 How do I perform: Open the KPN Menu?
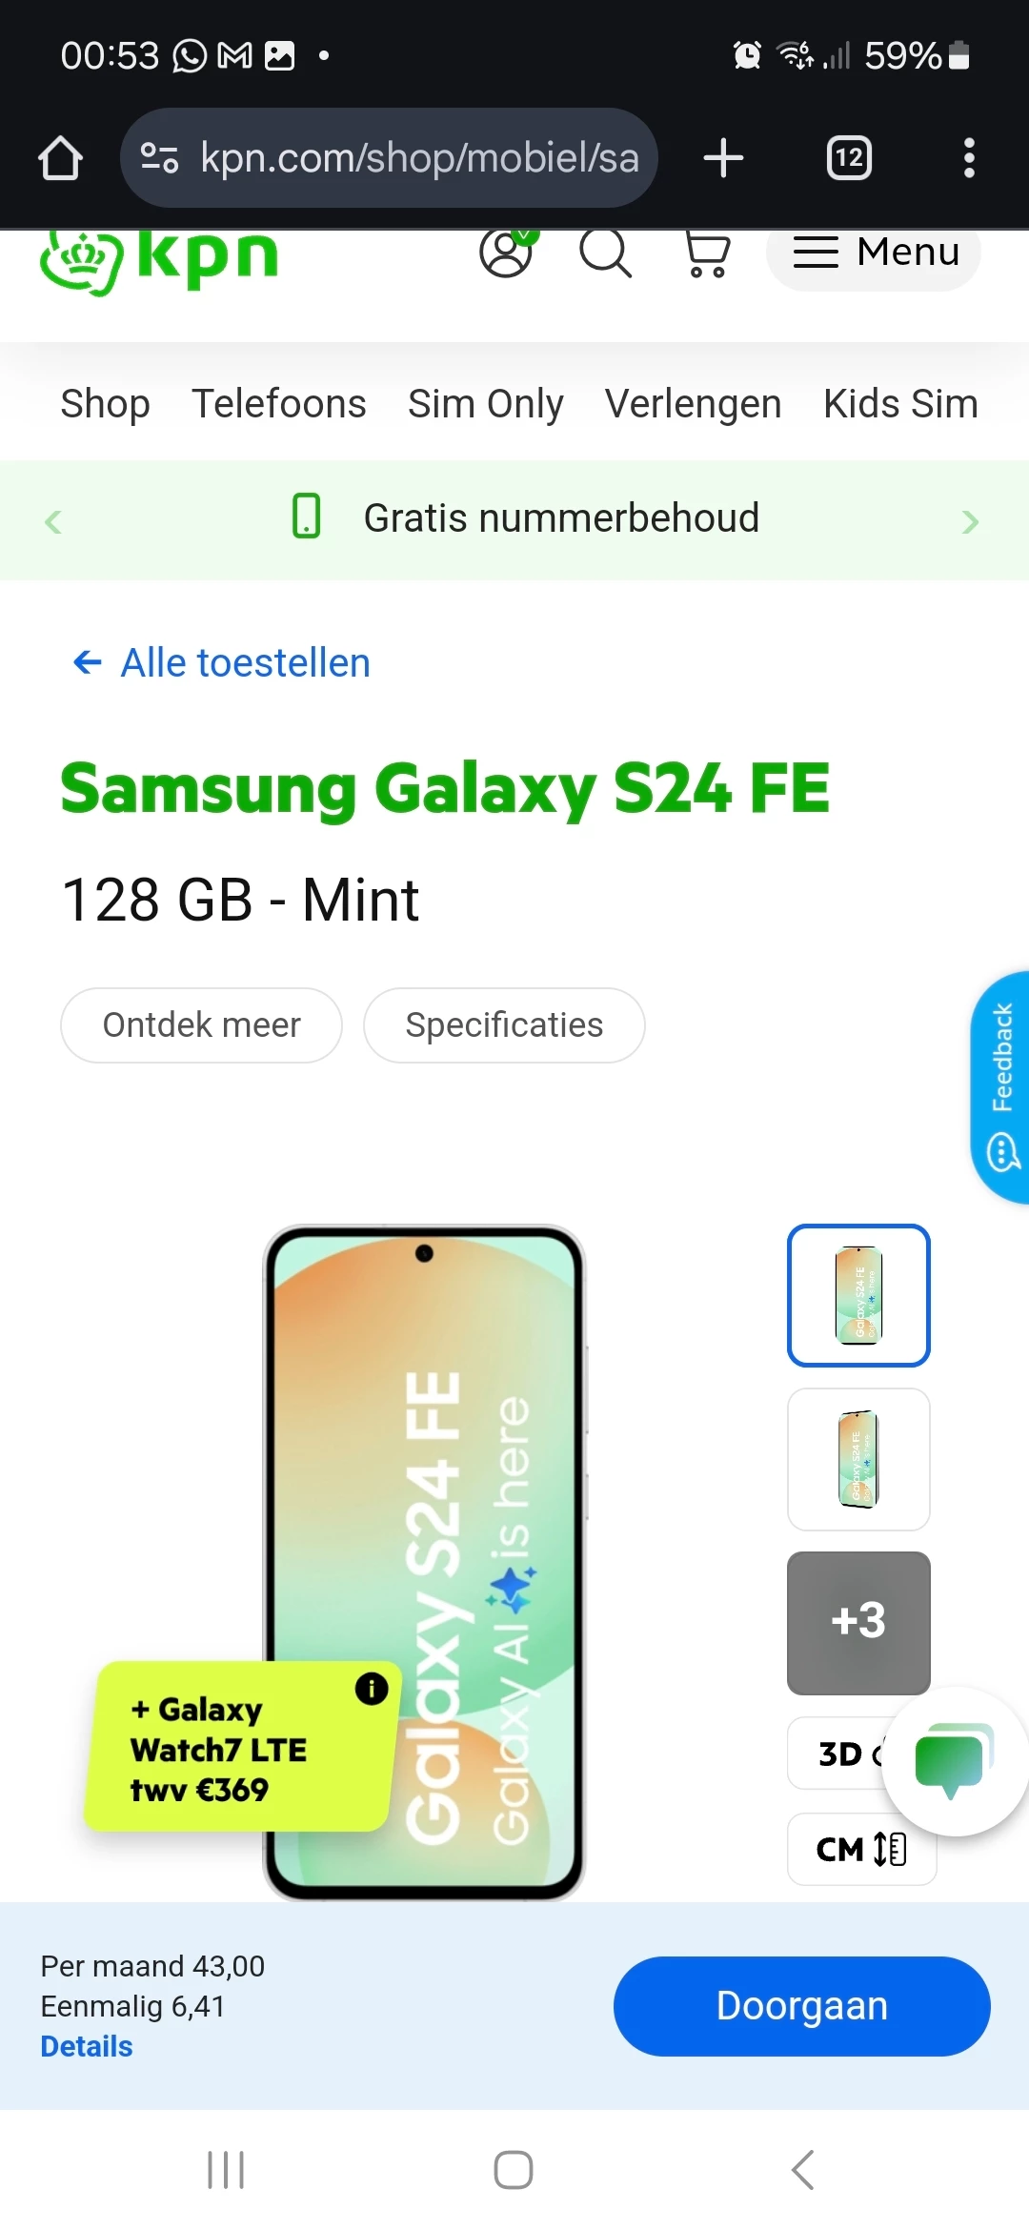[874, 253]
